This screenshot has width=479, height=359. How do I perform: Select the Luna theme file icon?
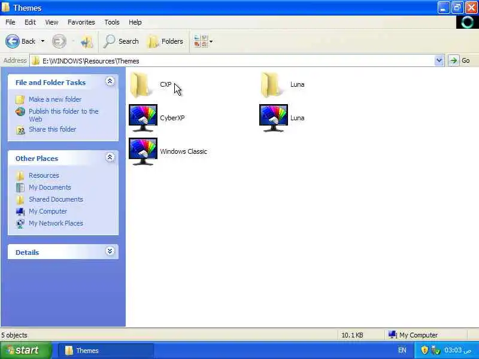tap(274, 118)
